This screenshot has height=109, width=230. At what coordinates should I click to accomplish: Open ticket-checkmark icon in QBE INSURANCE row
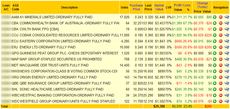point(227,83)
